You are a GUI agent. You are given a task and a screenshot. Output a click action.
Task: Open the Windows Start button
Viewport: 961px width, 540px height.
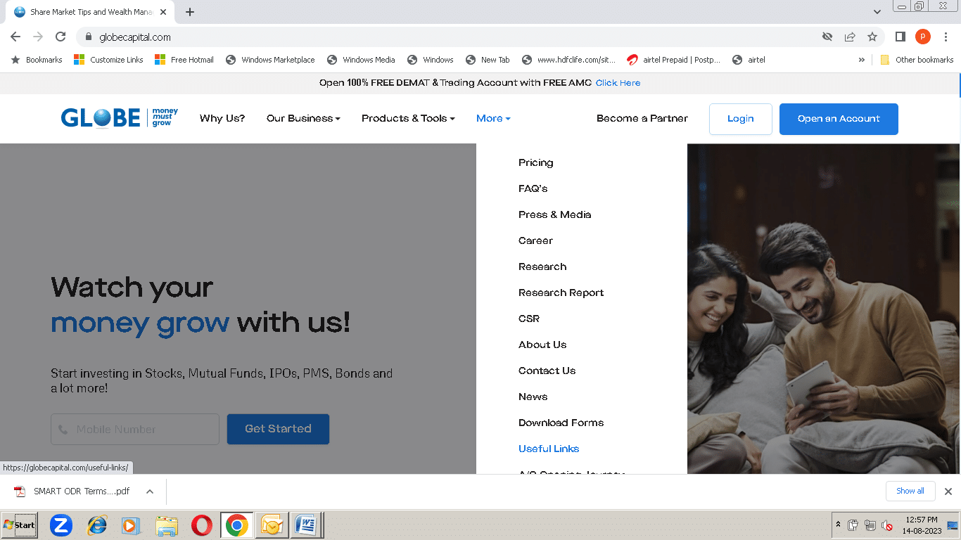[x=19, y=525]
